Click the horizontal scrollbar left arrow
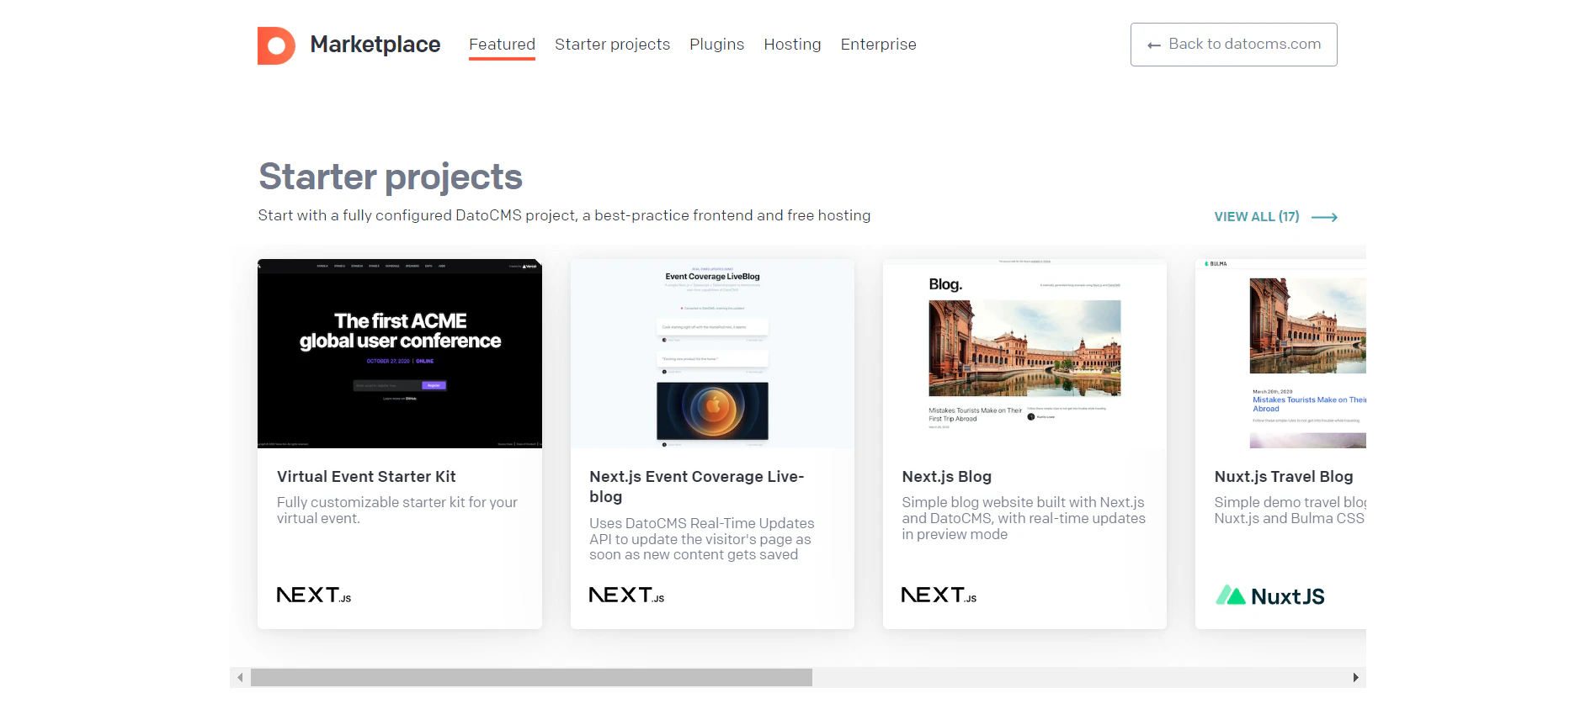Image resolution: width=1591 pixels, height=709 pixels. [x=241, y=677]
